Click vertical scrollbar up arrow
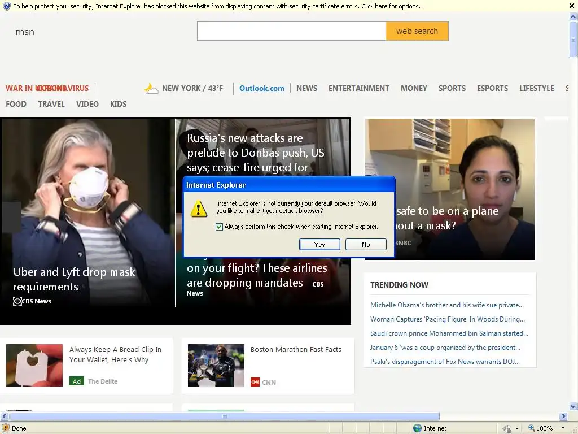578x434 pixels. pyautogui.click(x=573, y=16)
